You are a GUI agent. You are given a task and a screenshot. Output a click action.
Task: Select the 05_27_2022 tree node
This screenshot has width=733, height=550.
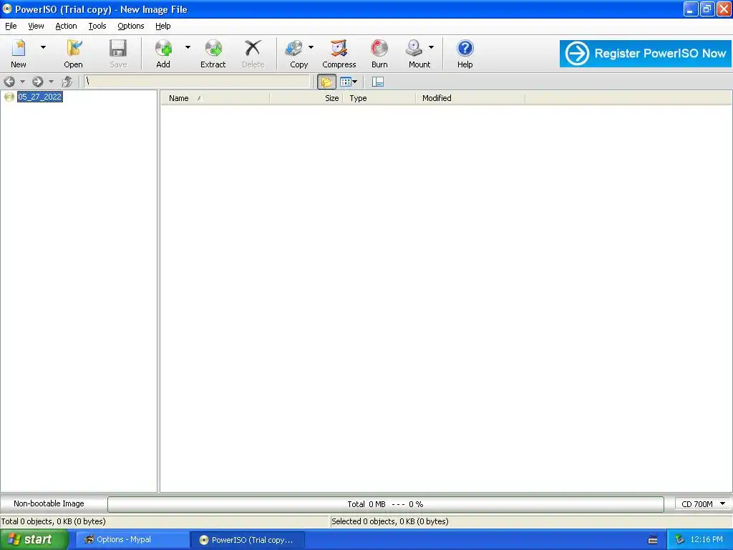pos(40,97)
